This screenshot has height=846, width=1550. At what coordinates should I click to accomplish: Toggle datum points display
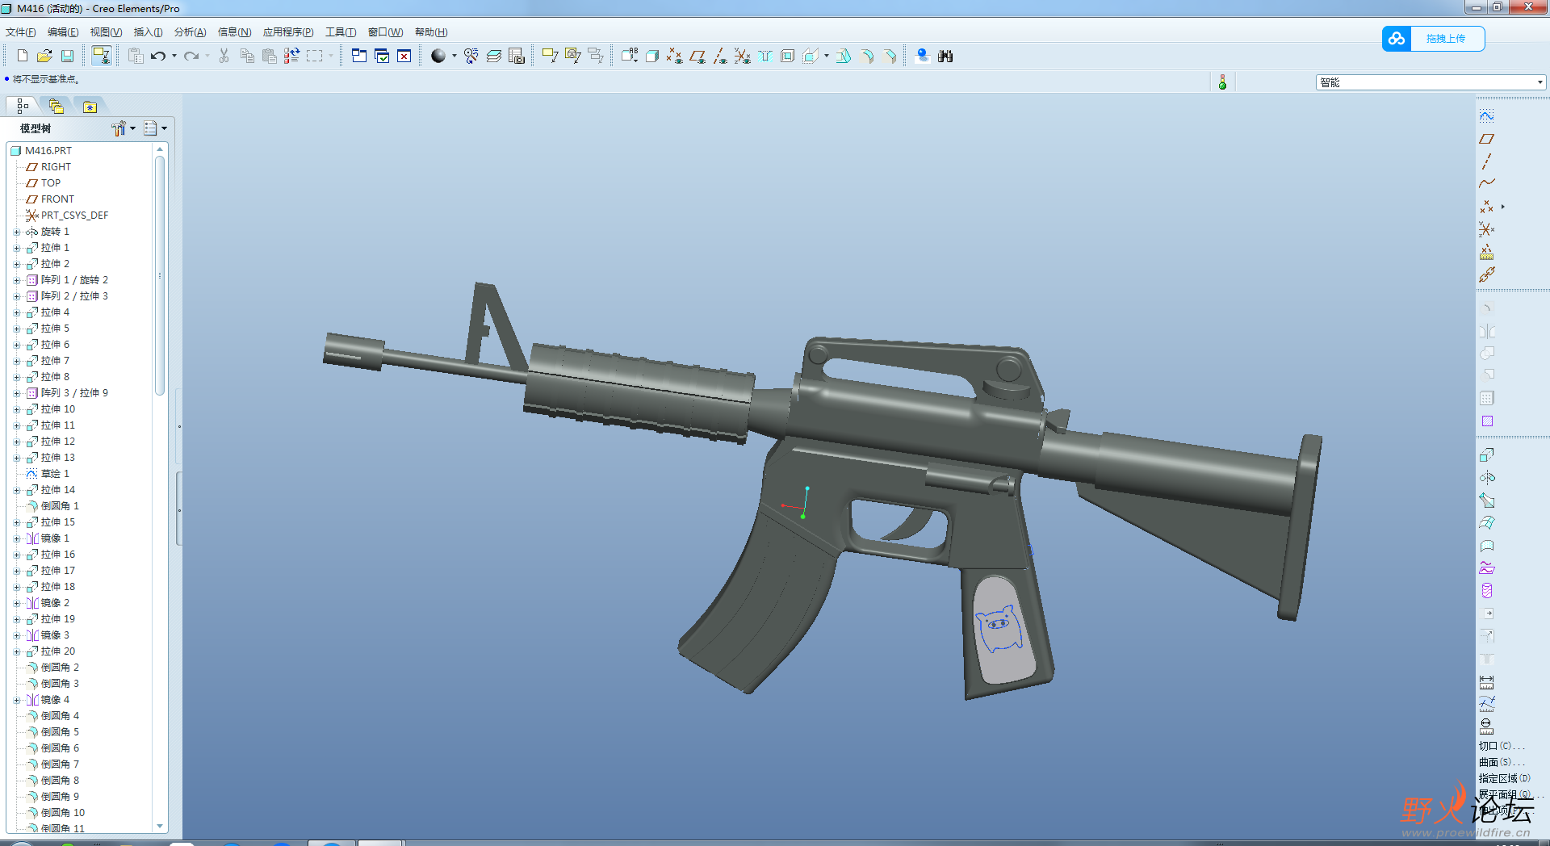[675, 56]
